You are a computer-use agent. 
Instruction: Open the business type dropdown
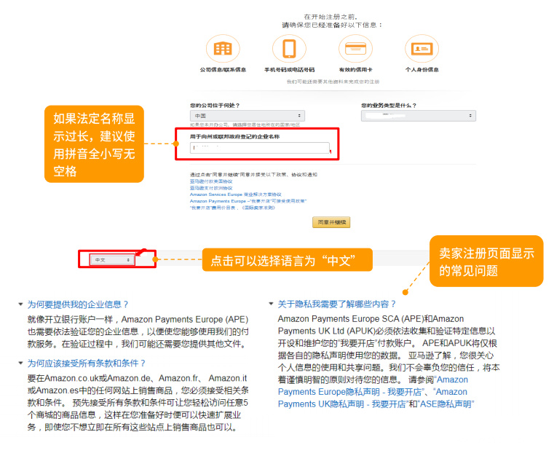[x=419, y=116]
